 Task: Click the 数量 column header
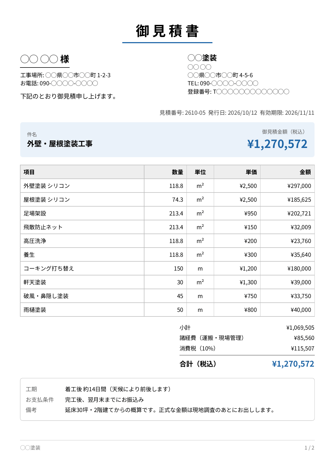point(177,172)
